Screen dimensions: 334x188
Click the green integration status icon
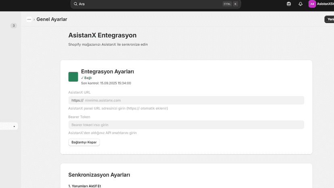(73, 77)
